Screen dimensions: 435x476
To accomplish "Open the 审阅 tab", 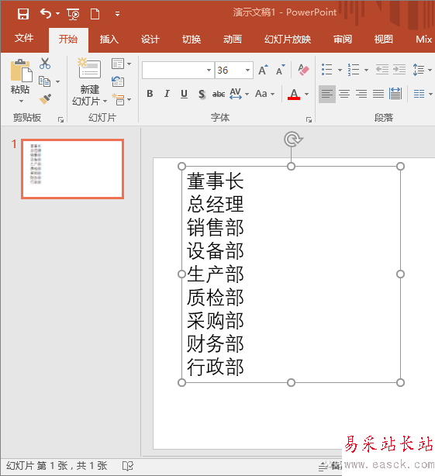I will [343, 40].
